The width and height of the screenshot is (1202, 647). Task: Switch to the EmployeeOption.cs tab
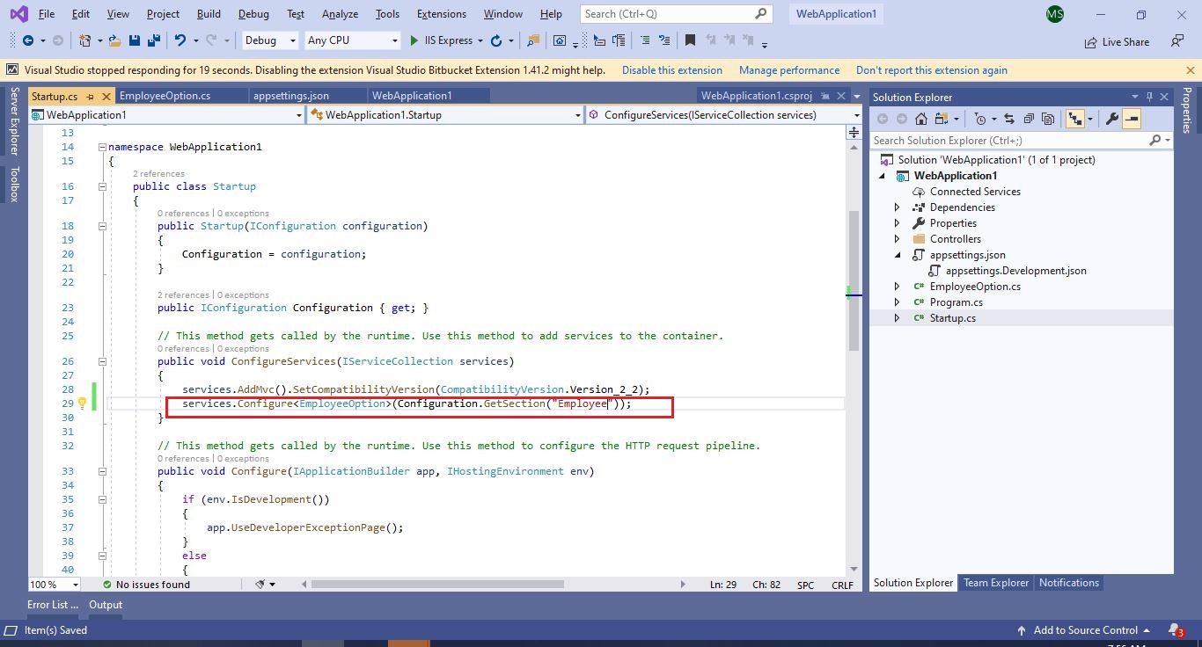point(165,96)
